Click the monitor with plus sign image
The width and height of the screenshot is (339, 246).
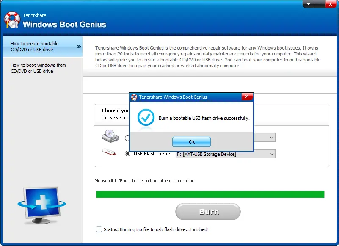42,205
